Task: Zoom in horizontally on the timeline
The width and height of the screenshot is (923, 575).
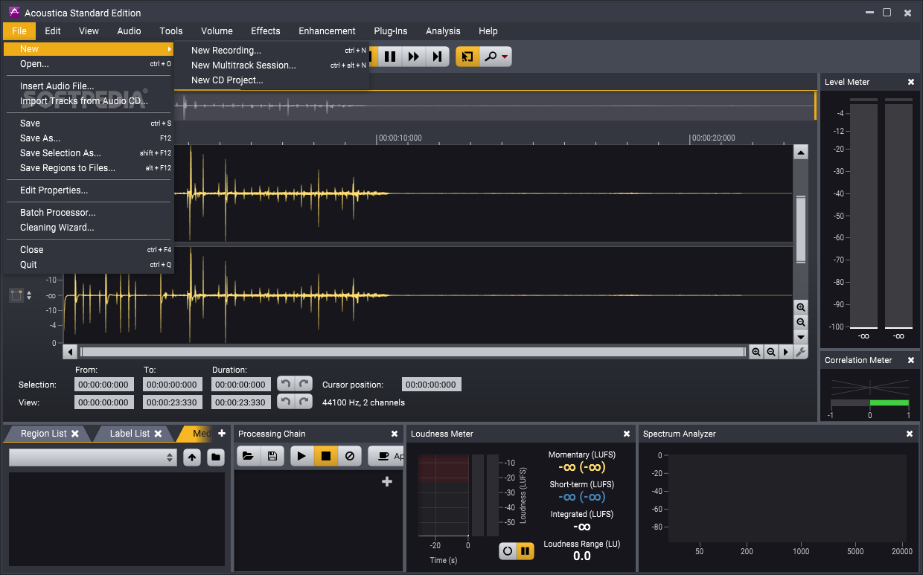Action: (x=756, y=352)
